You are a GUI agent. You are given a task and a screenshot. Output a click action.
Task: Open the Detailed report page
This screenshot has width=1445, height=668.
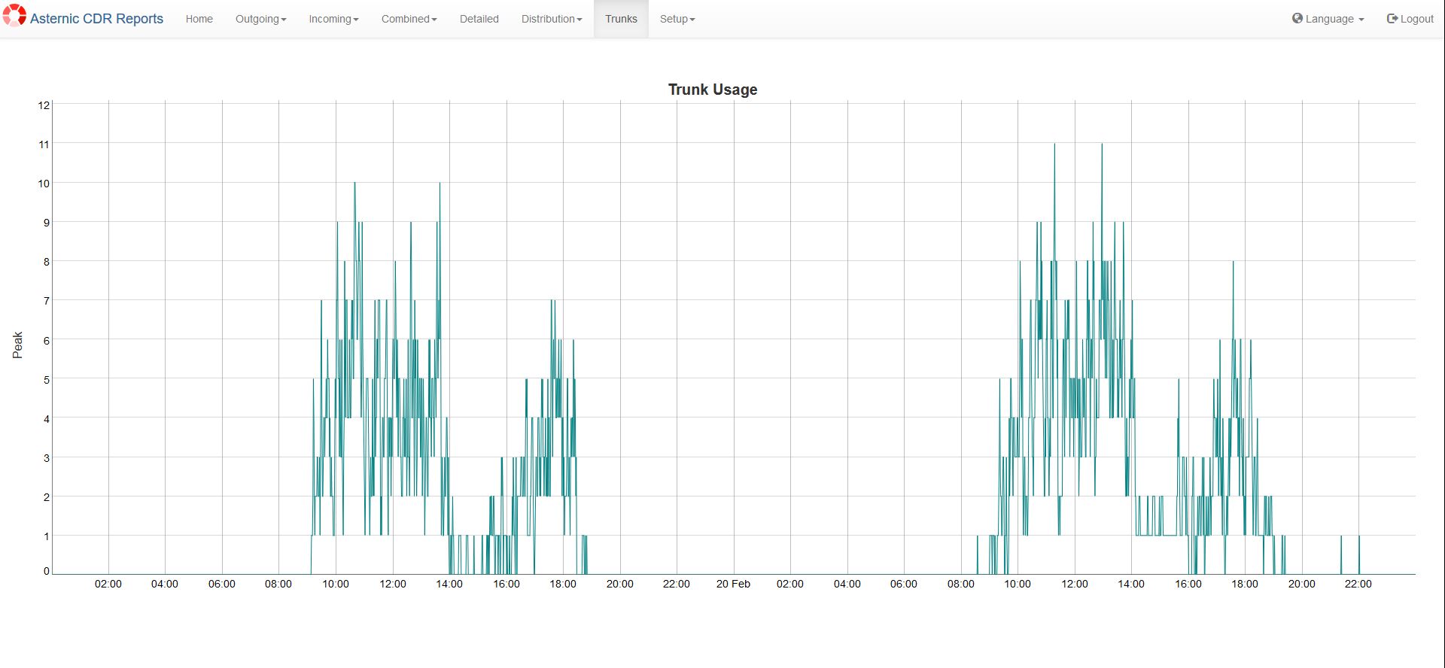point(479,19)
